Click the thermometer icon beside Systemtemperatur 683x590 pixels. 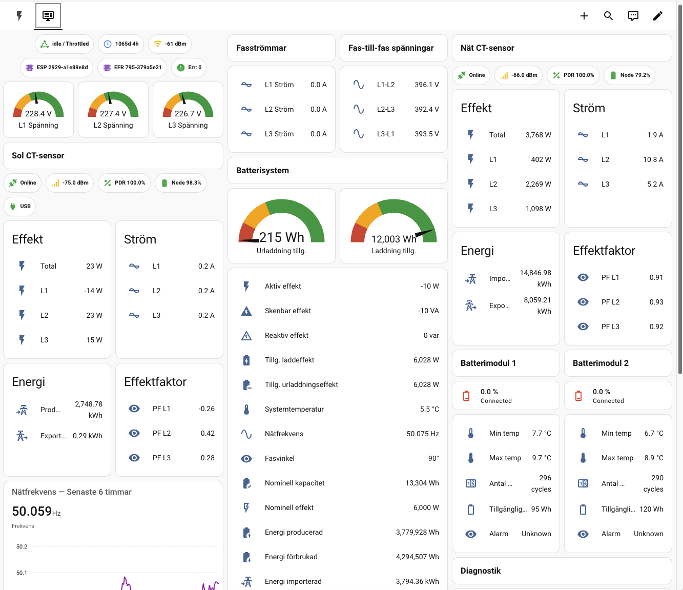(246, 409)
